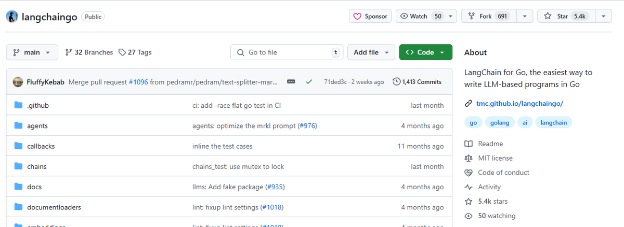The width and height of the screenshot is (624, 227).
Task: Open commit 'ci: add -race flat go test in CI'
Action: pos(237,105)
